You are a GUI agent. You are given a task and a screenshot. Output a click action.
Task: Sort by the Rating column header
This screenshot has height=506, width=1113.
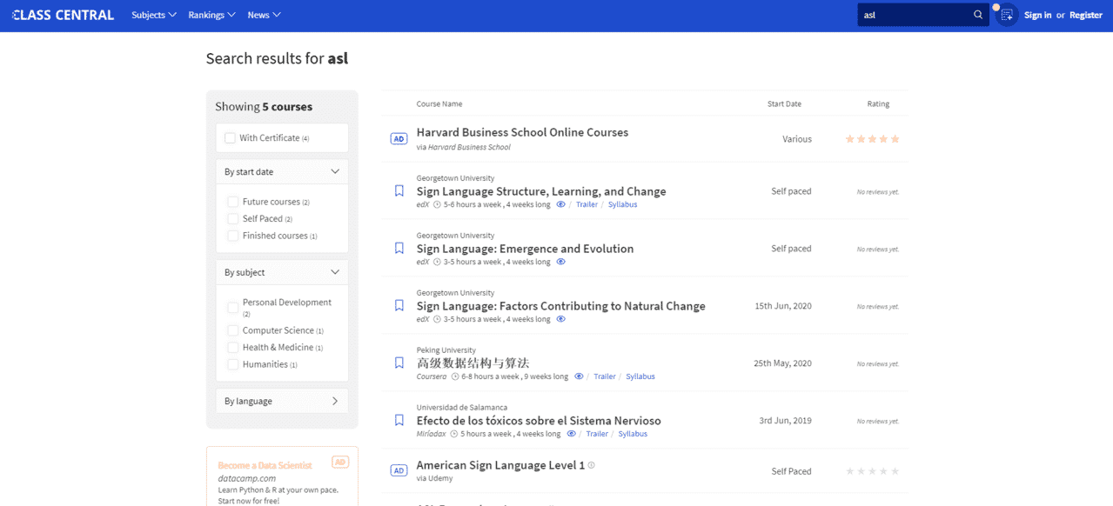878,104
